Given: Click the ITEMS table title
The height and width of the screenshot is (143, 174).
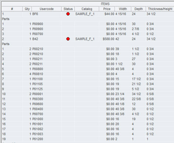Looking at the screenshot, I should pos(105,4).
